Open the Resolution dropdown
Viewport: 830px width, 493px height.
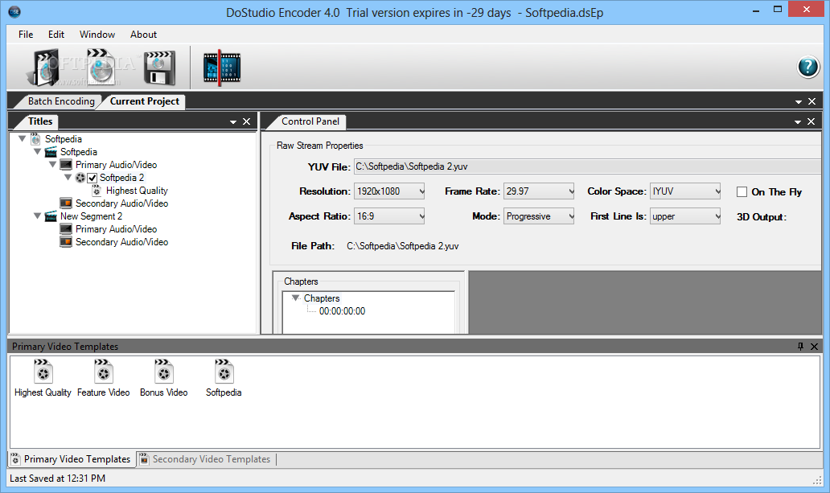click(x=389, y=191)
